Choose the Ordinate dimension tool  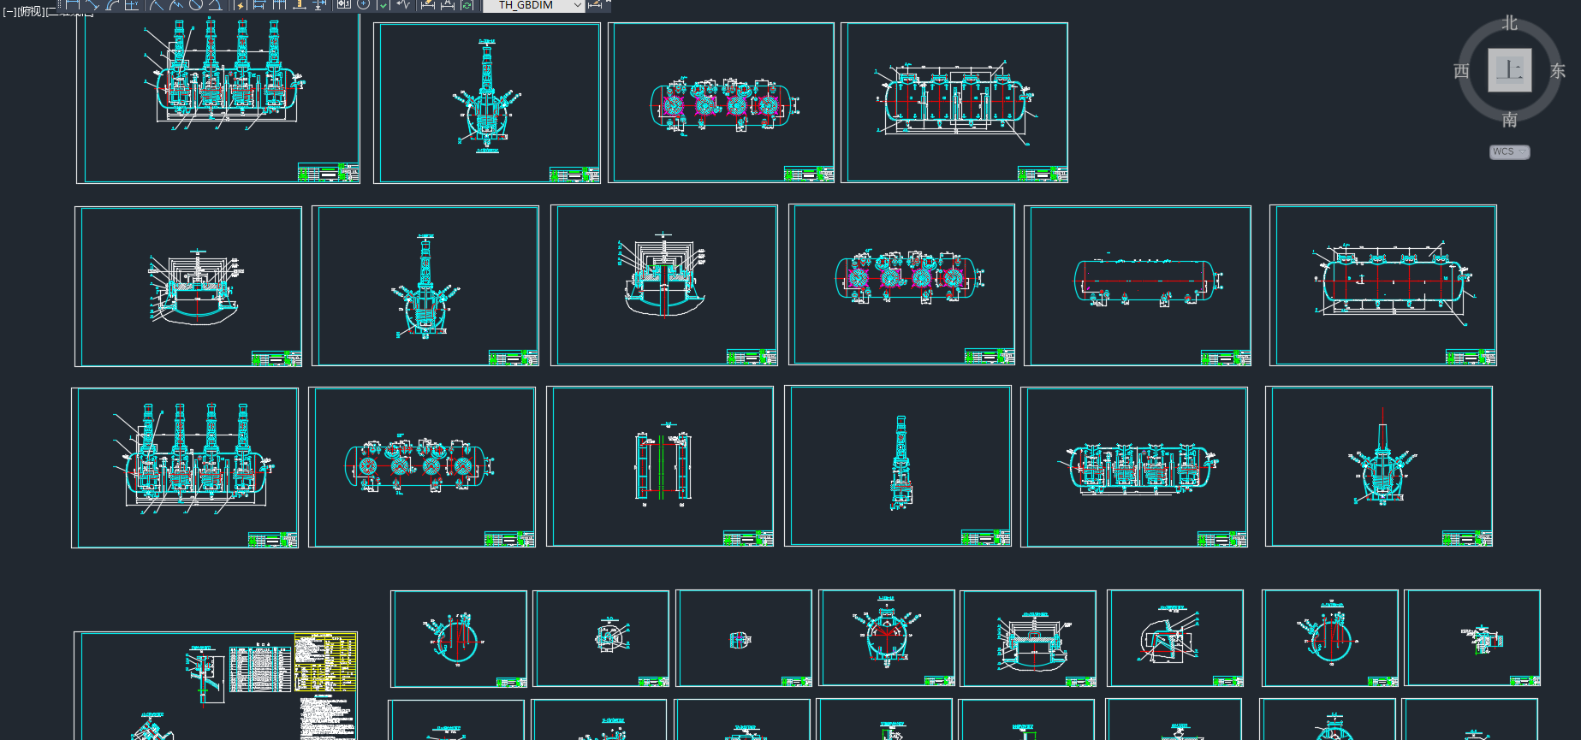(x=132, y=4)
